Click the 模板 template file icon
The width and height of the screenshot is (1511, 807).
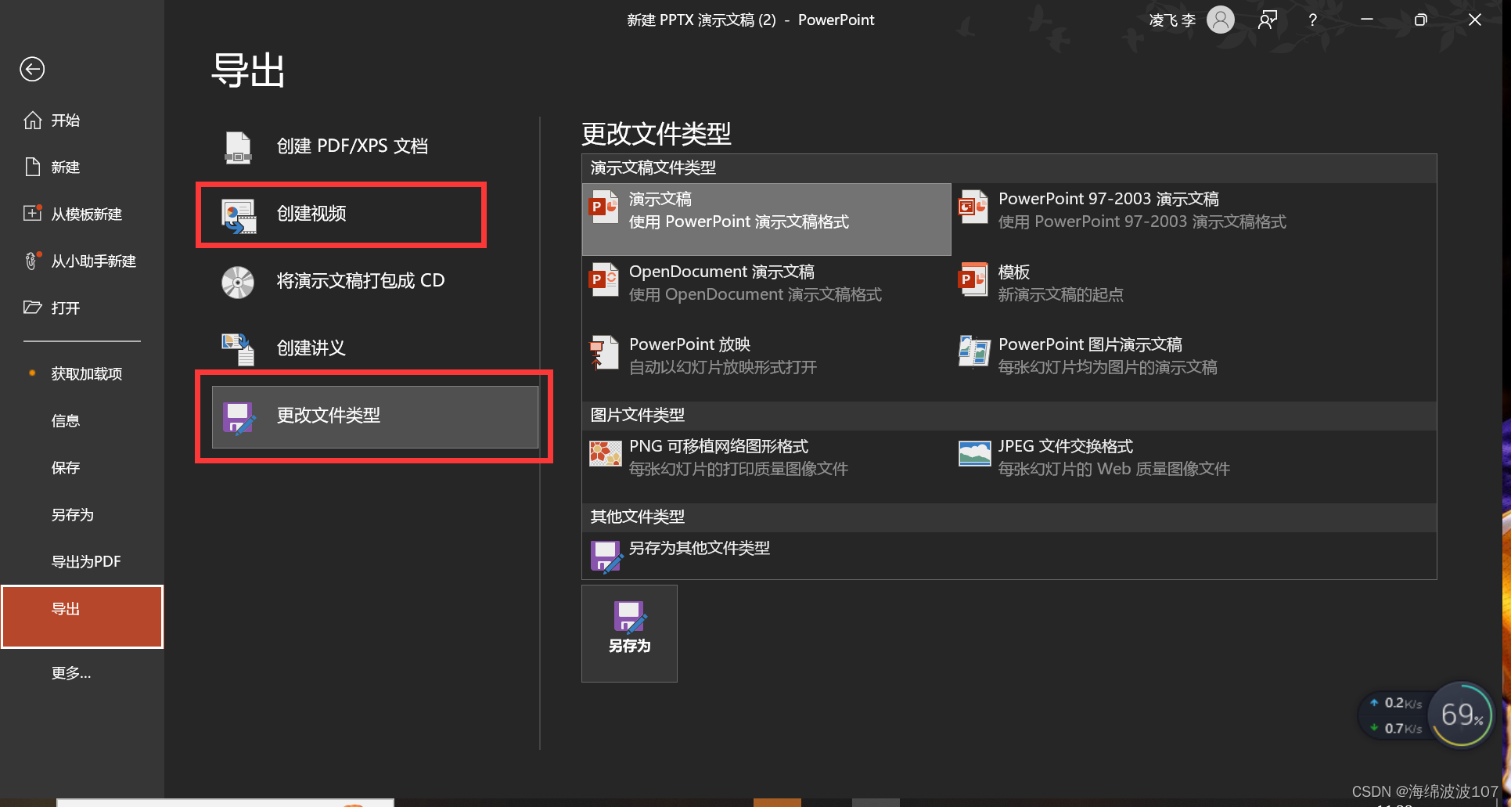(973, 280)
